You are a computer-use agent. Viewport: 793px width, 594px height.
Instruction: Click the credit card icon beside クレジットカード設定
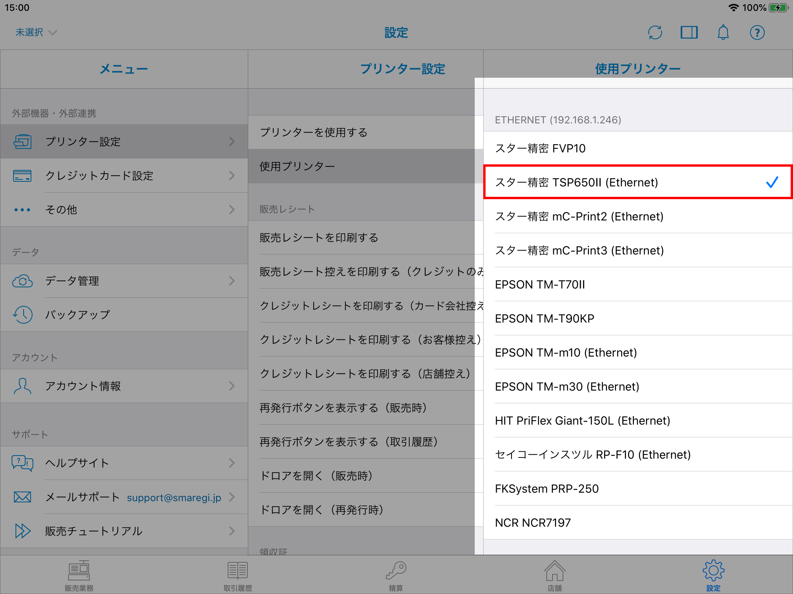[x=22, y=176]
